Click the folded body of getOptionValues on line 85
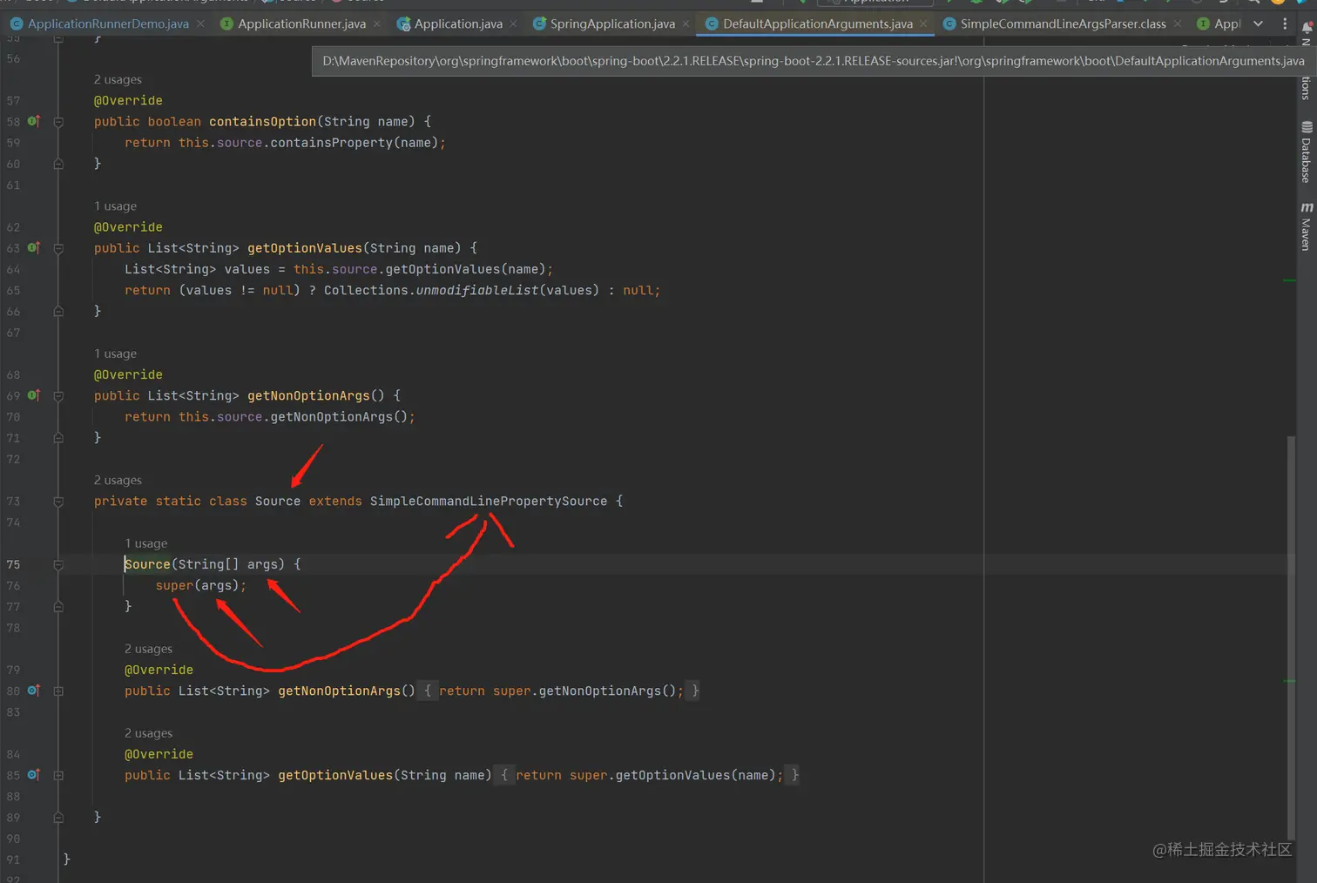The width and height of the screenshot is (1317, 883). coord(646,775)
